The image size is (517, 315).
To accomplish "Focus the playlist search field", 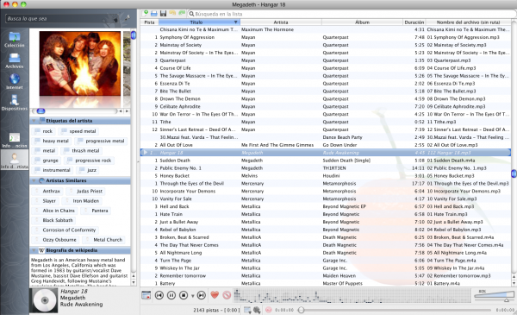I will [x=352, y=14].
